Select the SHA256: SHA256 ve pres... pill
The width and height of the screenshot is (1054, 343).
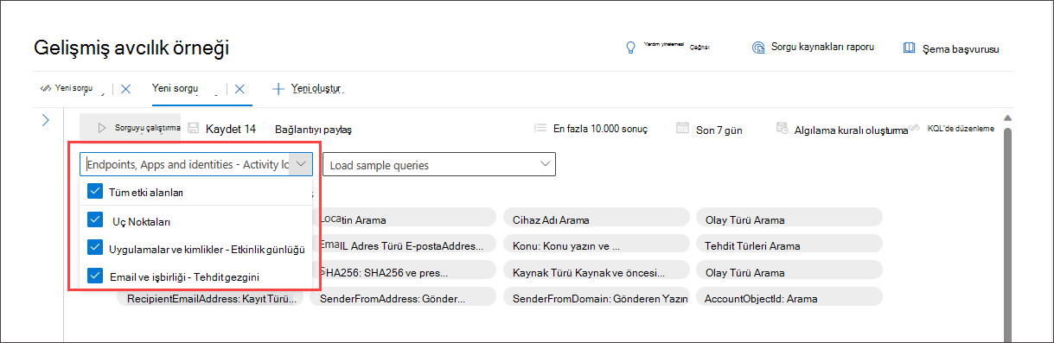[x=404, y=271]
